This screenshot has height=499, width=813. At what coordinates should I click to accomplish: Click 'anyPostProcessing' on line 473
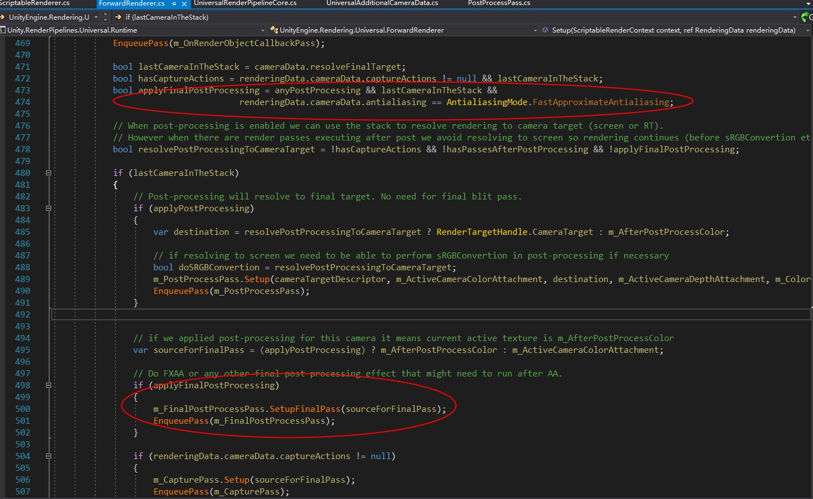(317, 90)
